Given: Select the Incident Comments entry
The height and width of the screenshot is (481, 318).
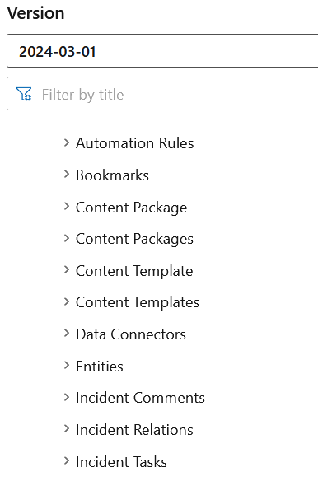Looking at the screenshot, I should coord(140,398).
